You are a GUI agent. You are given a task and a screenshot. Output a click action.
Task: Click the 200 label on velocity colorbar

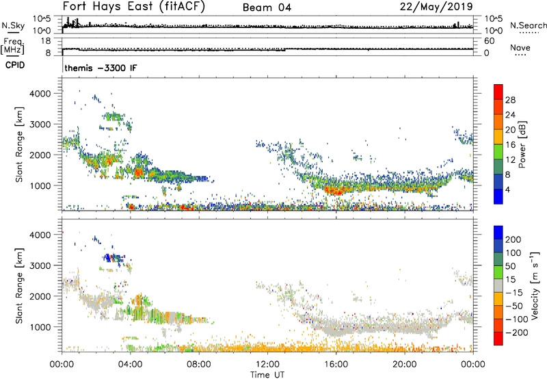pyautogui.click(x=513, y=239)
